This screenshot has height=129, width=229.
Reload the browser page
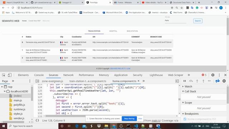13,8
